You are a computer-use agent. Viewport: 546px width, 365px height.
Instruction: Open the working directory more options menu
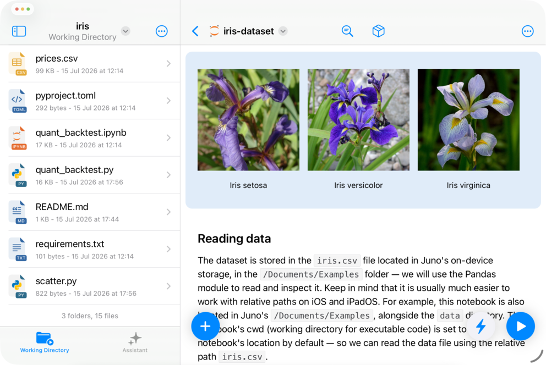162,31
